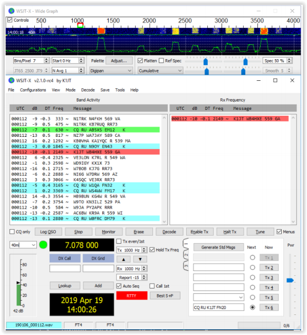Click the N Avg spinner arrows
Viewport: 307px width, 335px height.
click(81, 70)
